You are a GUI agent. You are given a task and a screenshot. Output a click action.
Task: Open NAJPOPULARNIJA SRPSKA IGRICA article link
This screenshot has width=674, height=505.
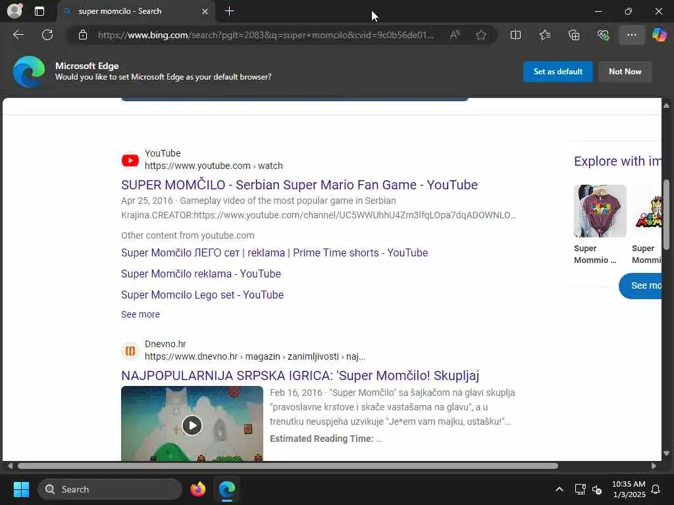click(x=300, y=375)
